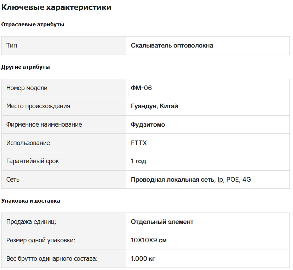Click the "Скалыватель оптоволокна" type value
Screen dimensions: 293x270
pyautogui.click(x=172, y=45)
